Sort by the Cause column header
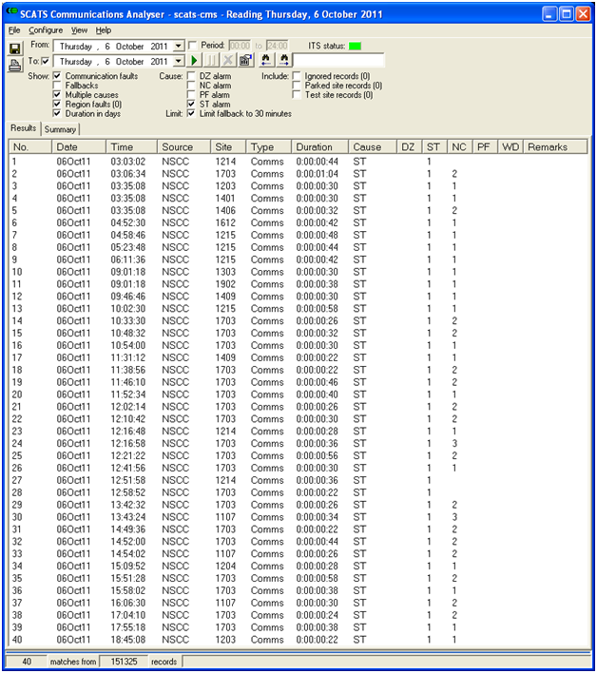This screenshot has height=673, width=597. [x=373, y=147]
